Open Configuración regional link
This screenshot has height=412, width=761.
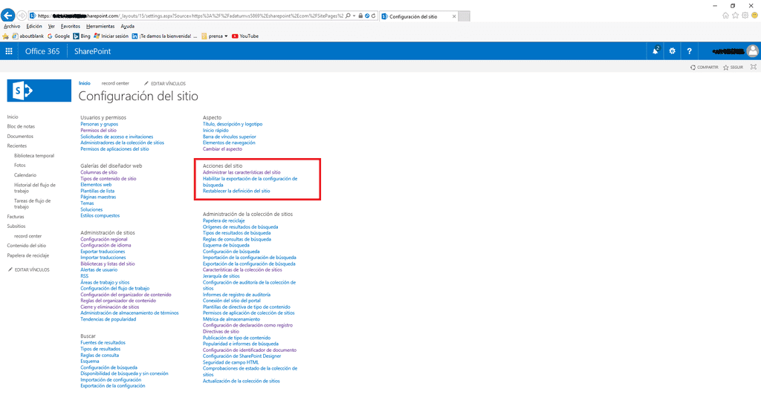pyautogui.click(x=104, y=240)
